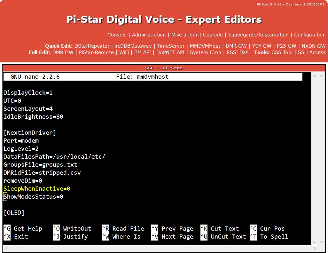328x253 pixels.
Task: Click inner scrollbar up arrow
Action: 315,76
